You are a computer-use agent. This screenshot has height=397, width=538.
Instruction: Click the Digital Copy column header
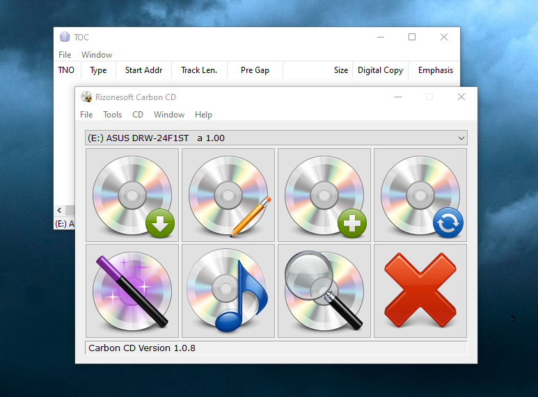point(380,70)
